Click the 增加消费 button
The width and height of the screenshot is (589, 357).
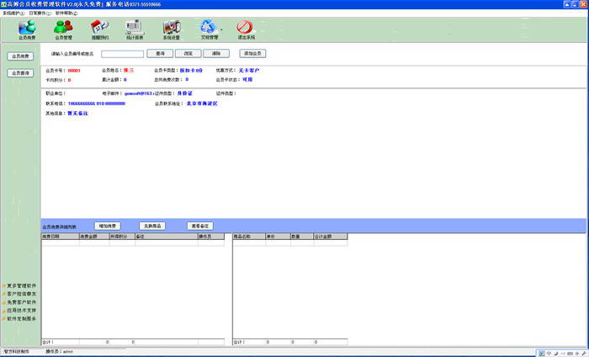coord(107,226)
